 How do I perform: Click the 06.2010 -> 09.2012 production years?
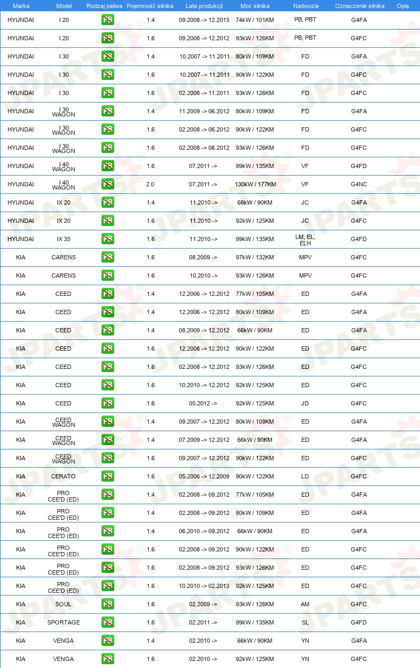click(204, 531)
